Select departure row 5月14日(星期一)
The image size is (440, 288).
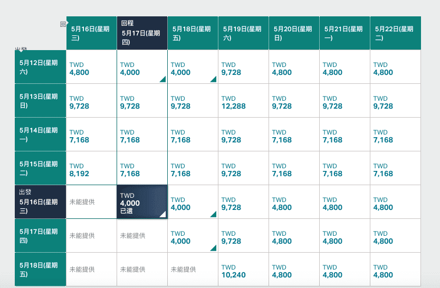[40, 135]
